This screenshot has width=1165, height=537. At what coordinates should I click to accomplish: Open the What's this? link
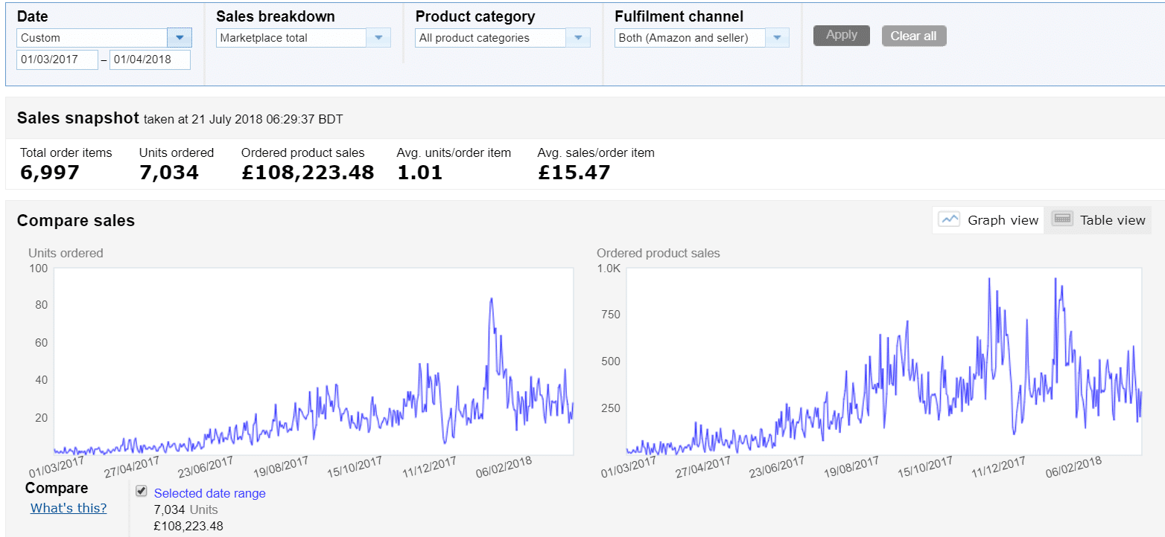click(69, 508)
